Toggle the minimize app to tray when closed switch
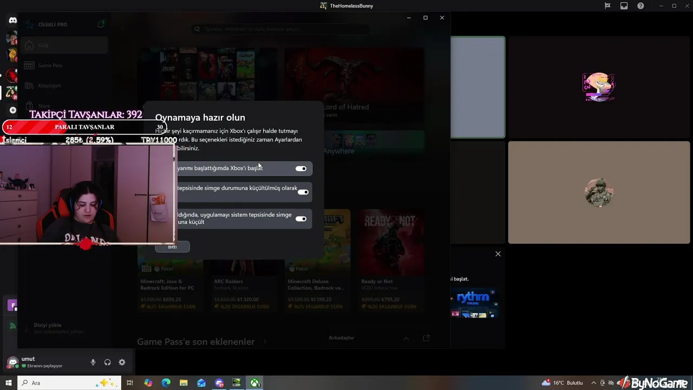The image size is (693, 390). click(x=301, y=219)
